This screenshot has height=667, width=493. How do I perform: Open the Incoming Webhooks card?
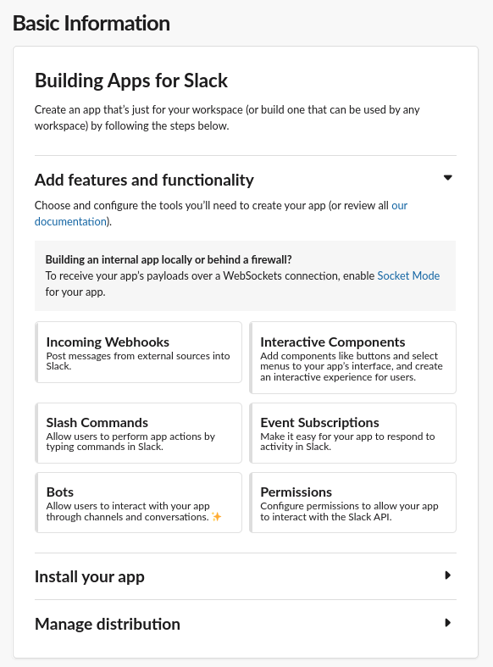(x=139, y=353)
